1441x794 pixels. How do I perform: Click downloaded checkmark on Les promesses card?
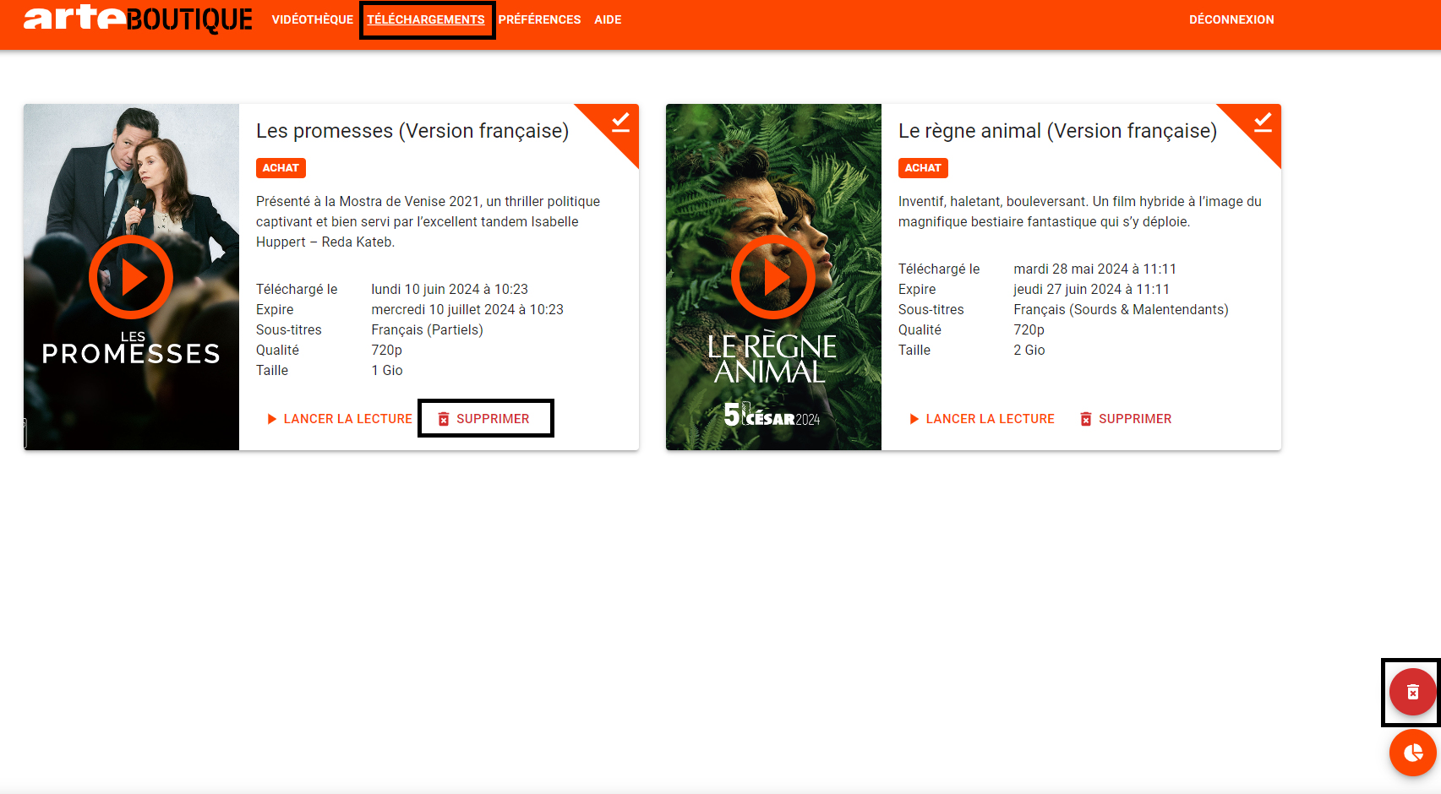click(620, 122)
